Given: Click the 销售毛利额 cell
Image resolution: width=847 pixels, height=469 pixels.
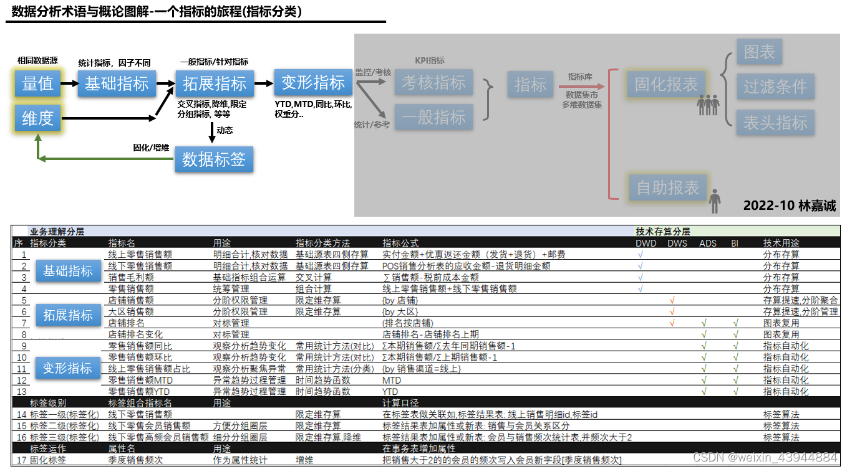Looking at the screenshot, I should click(x=131, y=277).
